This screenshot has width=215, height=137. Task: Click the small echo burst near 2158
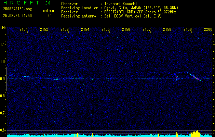click(x=177, y=78)
